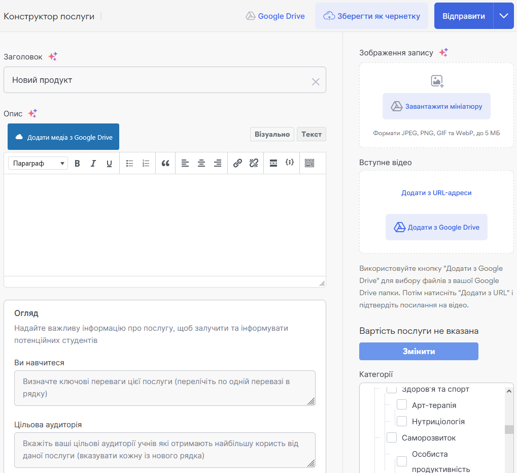517x473 pixels.
Task: Click the categories list scrollbar thumb
Action: point(509,429)
